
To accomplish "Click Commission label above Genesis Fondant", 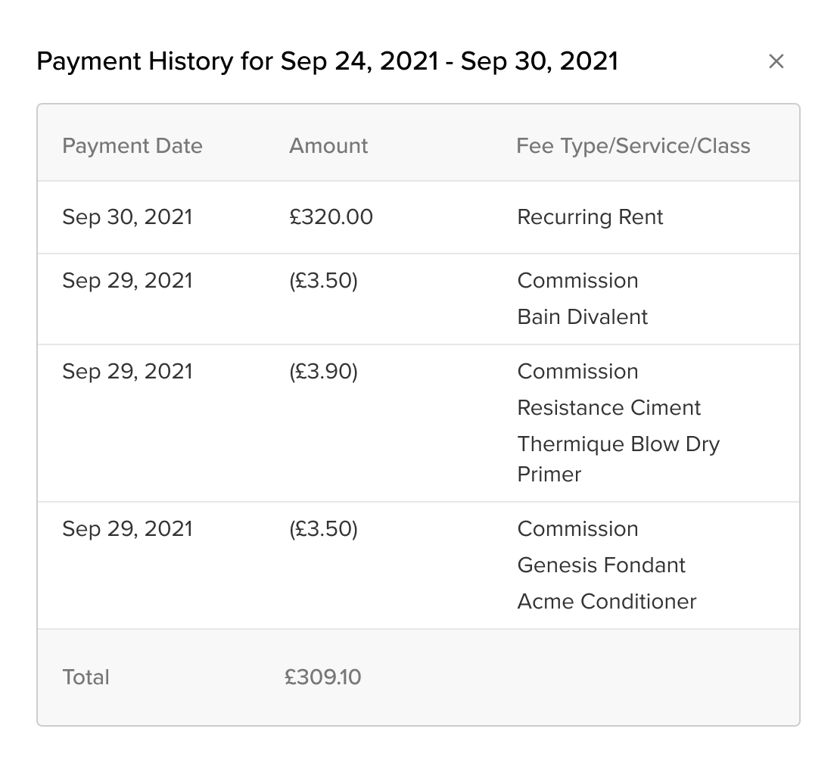I will click(x=577, y=529).
